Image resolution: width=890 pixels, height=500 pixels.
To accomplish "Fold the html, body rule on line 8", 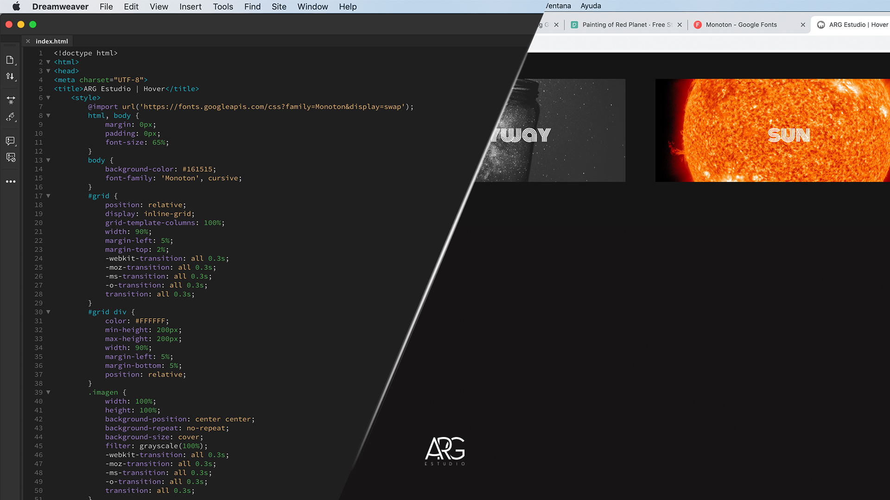I will (x=48, y=116).
